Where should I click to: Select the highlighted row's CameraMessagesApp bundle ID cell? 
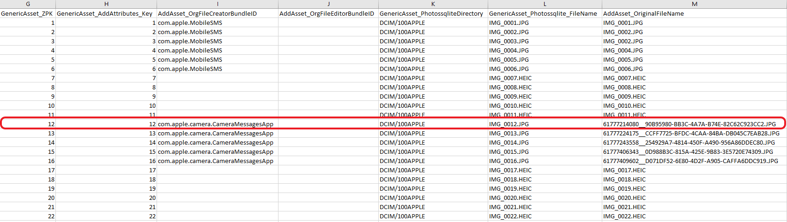pyautogui.click(x=216, y=124)
